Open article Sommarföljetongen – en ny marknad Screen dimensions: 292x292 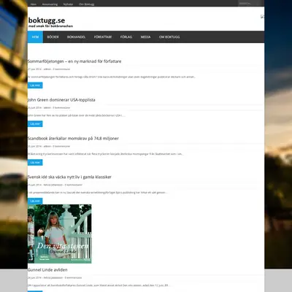pyautogui.click(x=74, y=61)
